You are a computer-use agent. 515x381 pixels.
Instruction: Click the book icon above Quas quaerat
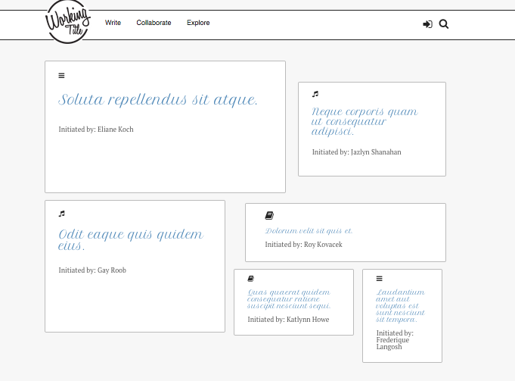tap(250, 279)
